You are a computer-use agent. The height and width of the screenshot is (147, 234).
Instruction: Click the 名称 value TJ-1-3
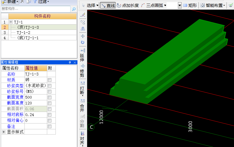36,74
